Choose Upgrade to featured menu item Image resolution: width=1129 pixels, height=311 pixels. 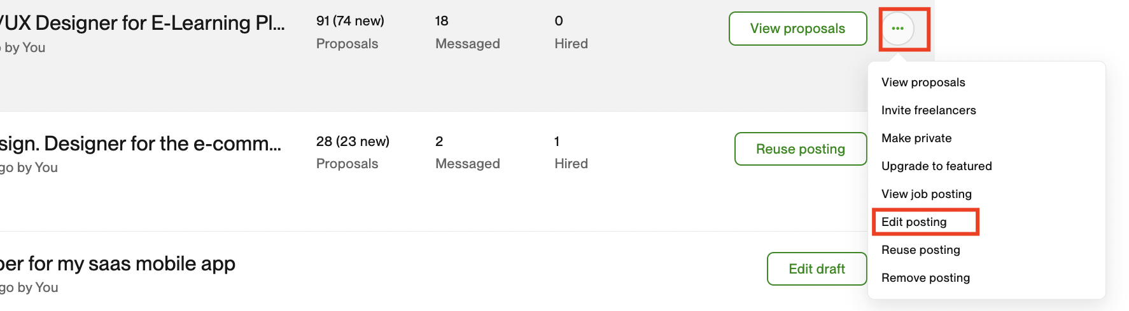coord(936,166)
